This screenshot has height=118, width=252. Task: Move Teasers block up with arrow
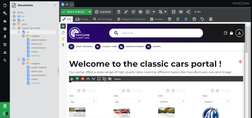(x=88, y=79)
